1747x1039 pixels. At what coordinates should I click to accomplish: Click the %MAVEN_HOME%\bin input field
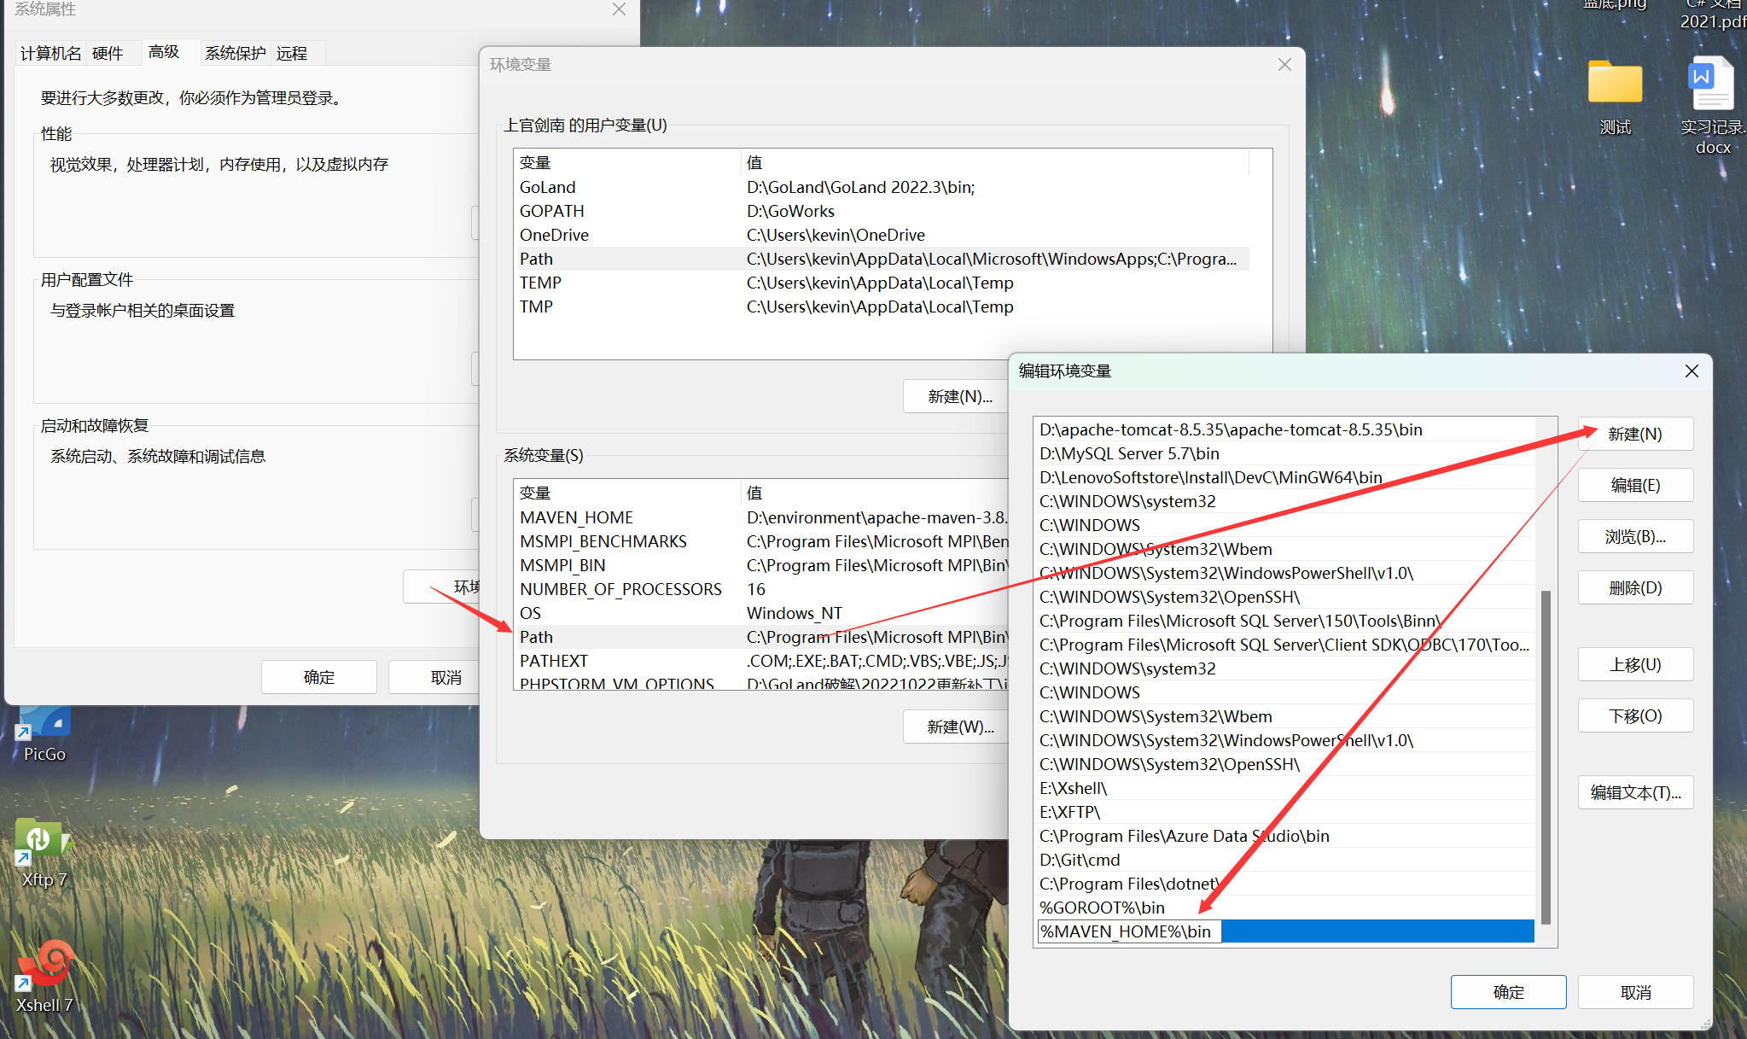pyautogui.click(x=1128, y=931)
